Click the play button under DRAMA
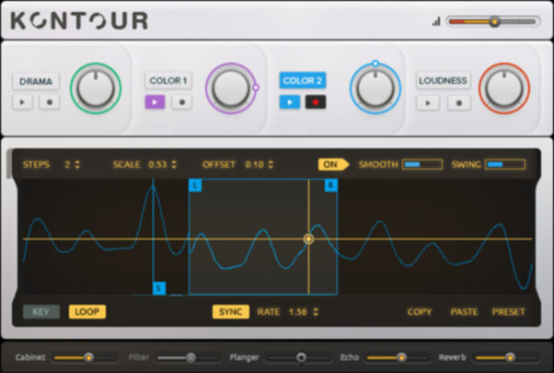The width and height of the screenshot is (554, 373). coord(24,102)
